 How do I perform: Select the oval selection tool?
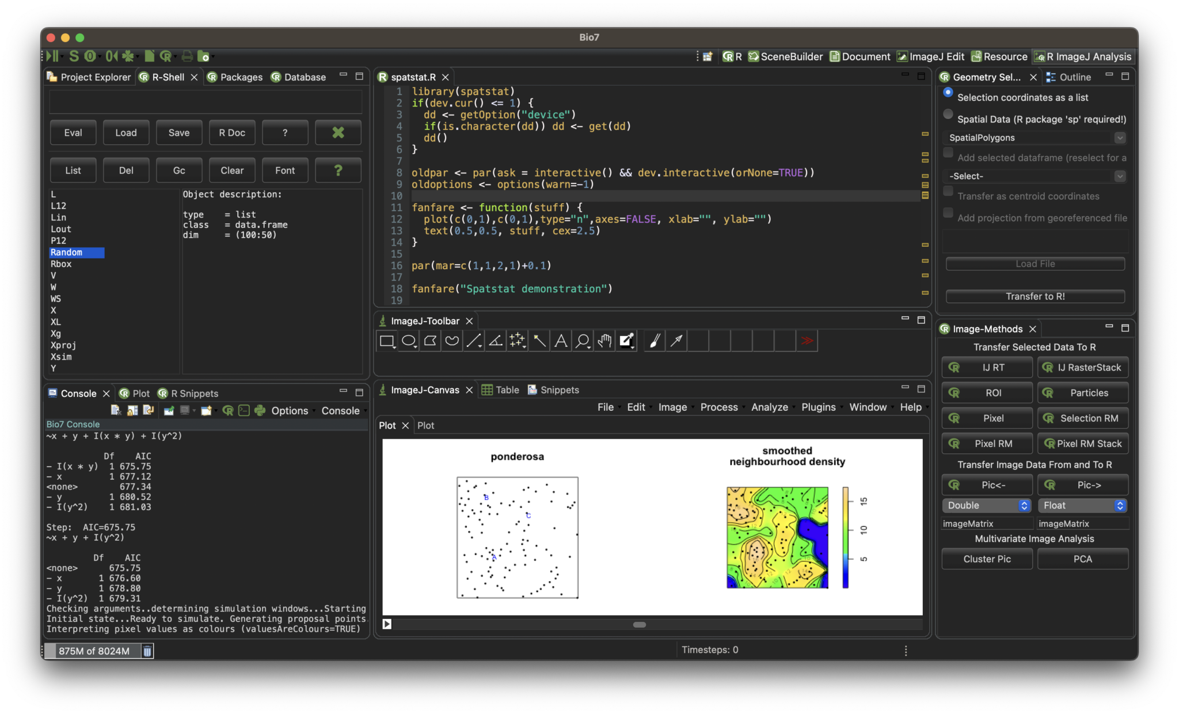[x=409, y=341]
